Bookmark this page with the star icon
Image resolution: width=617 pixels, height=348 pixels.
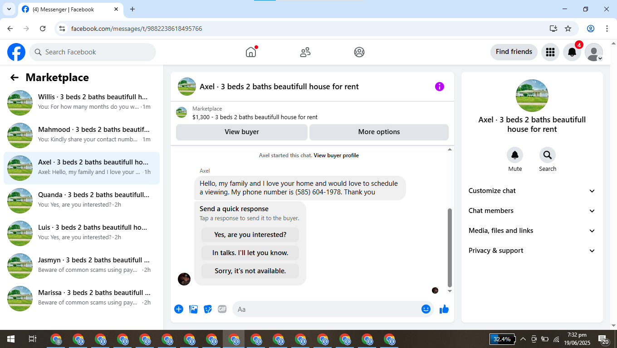568,29
